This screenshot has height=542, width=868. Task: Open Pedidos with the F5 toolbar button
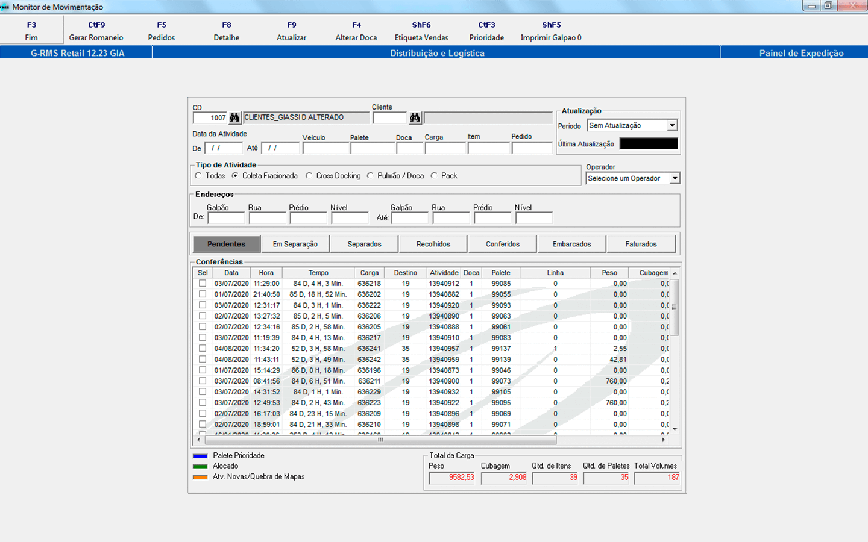point(162,31)
